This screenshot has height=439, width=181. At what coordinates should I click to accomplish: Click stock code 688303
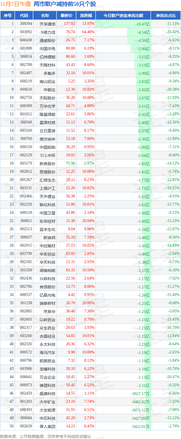26,410
